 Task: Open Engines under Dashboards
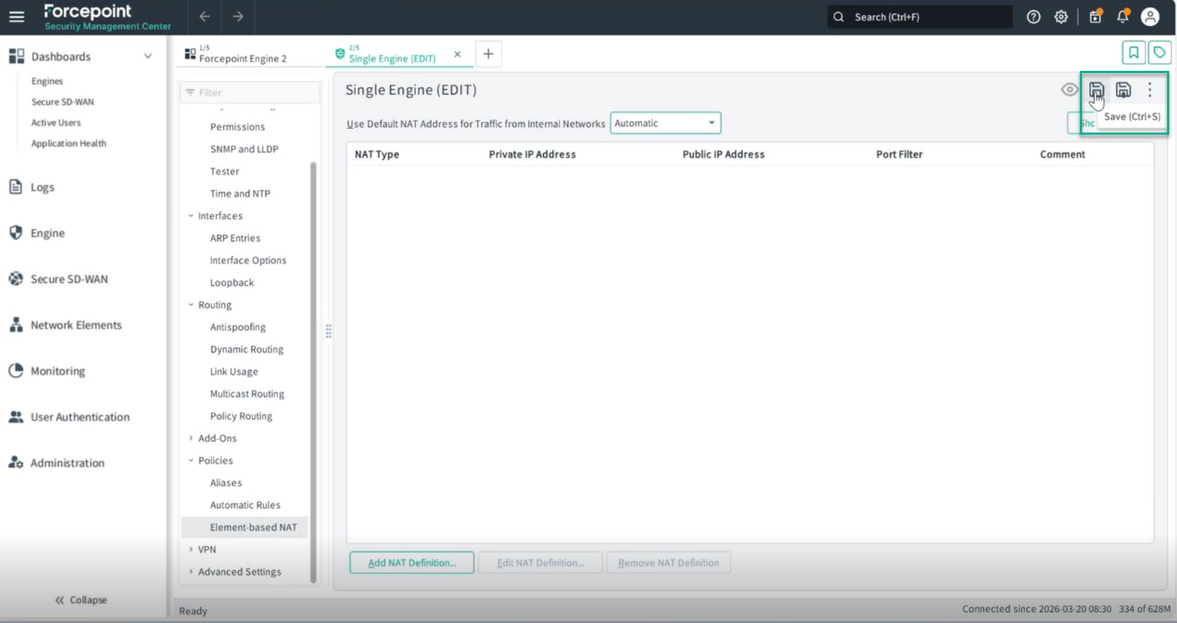pos(47,81)
